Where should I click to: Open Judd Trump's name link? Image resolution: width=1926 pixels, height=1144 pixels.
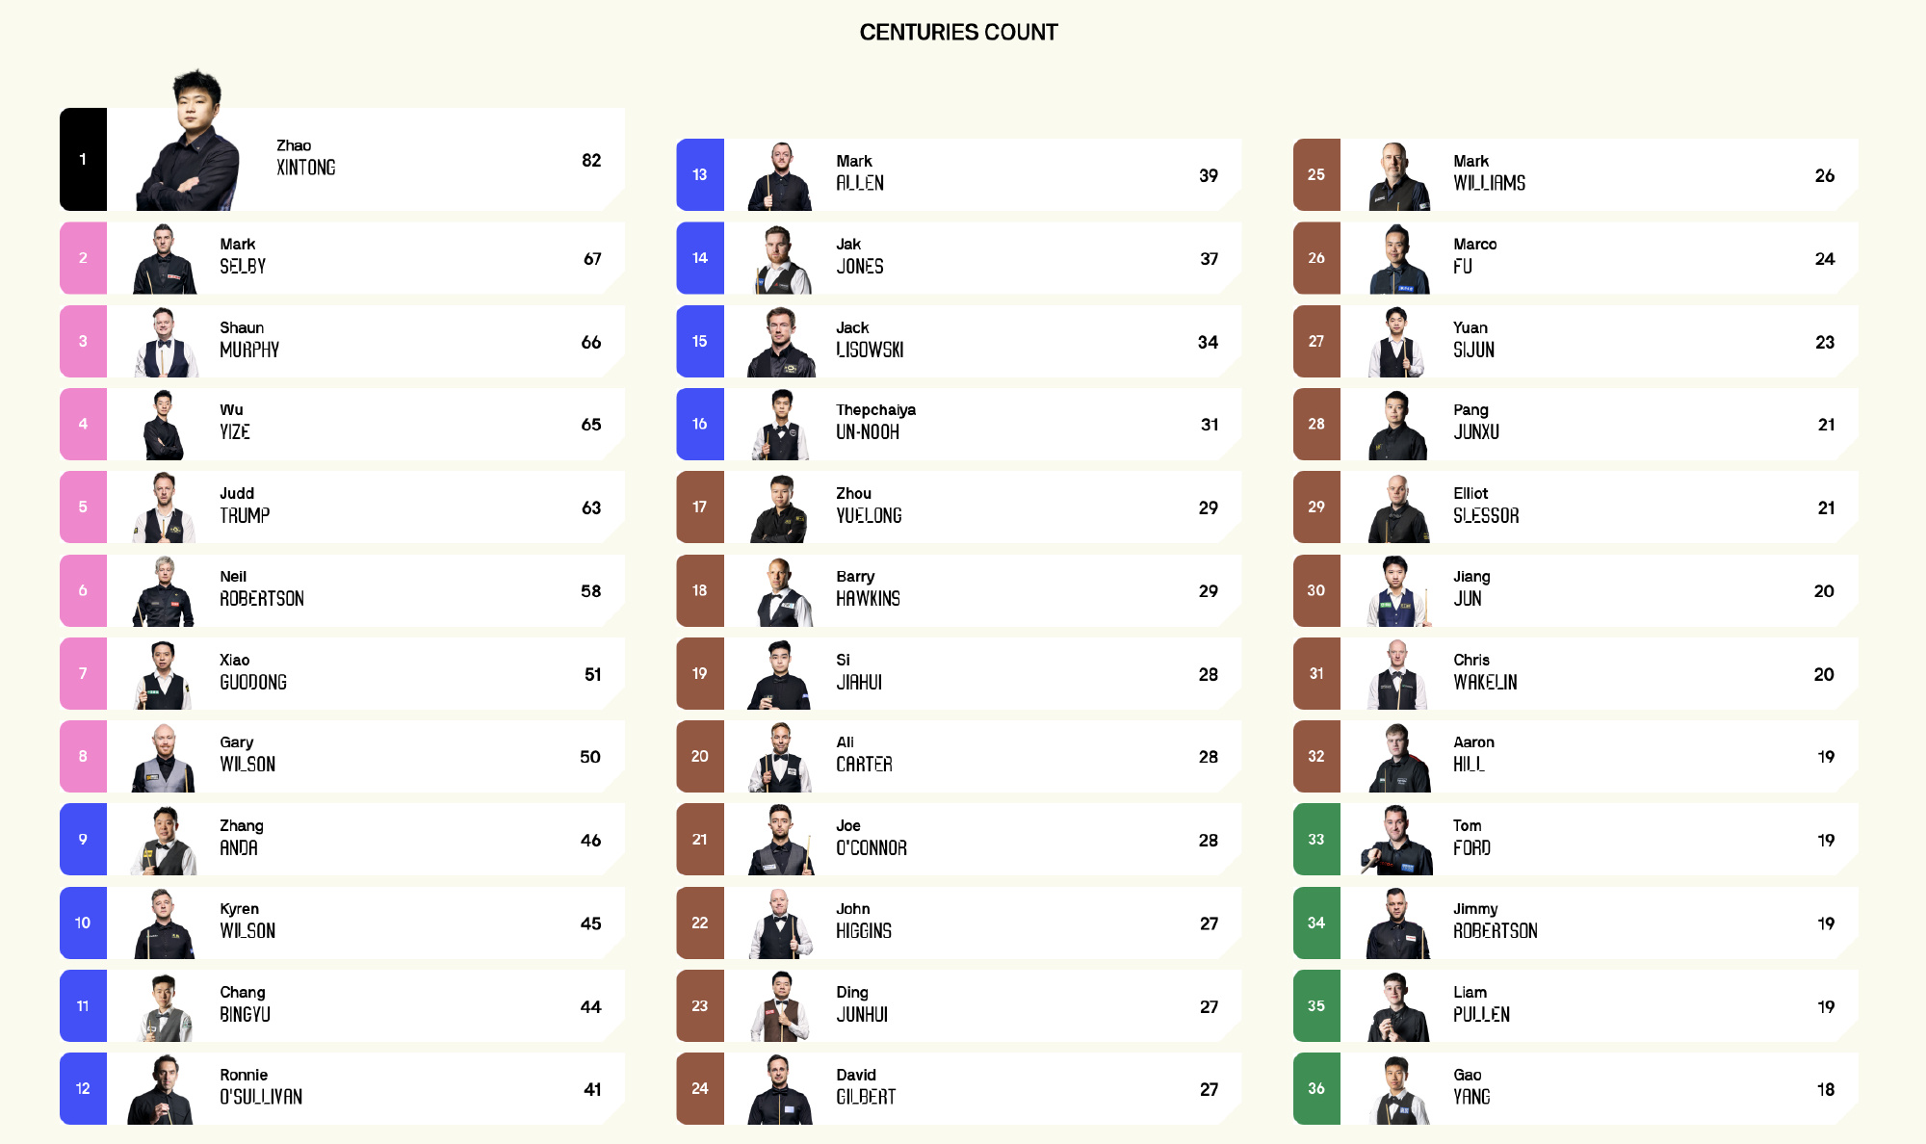point(244,506)
